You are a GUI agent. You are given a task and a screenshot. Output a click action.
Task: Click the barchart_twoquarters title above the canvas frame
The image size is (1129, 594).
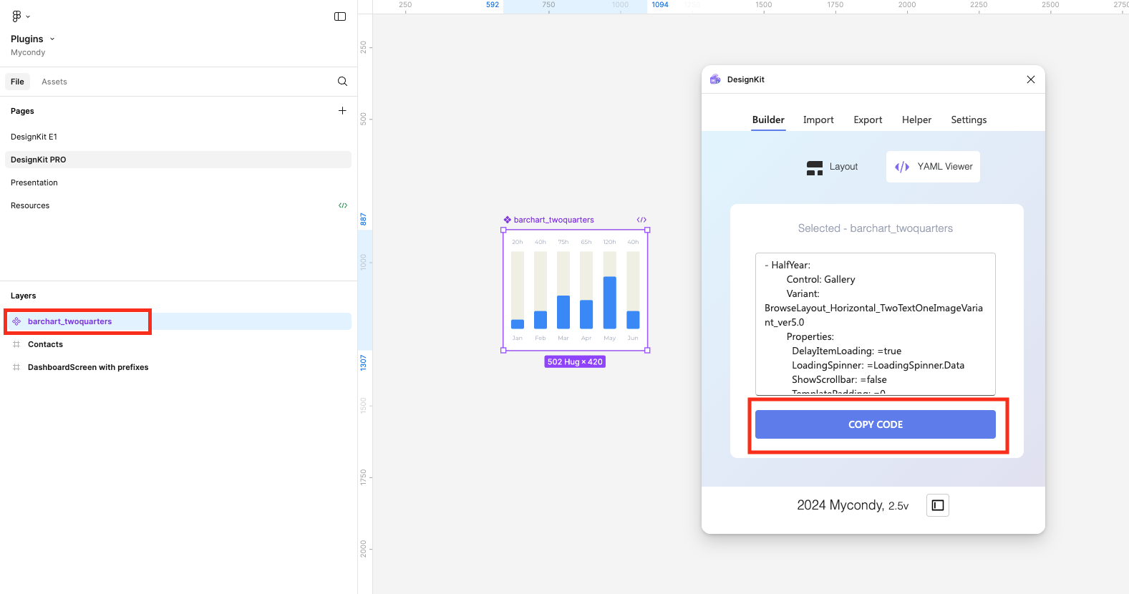click(553, 220)
